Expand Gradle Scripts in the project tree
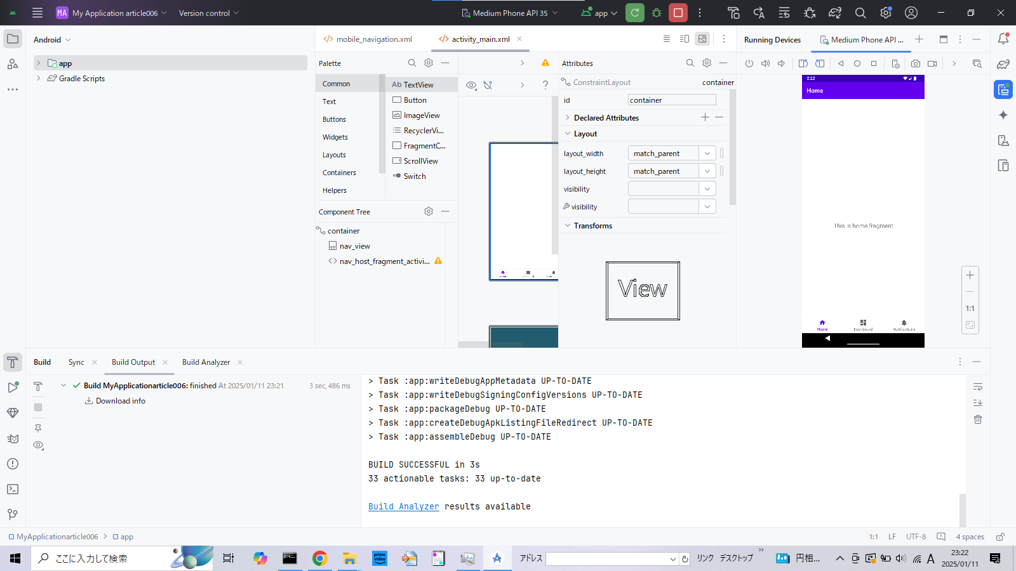The height and width of the screenshot is (571, 1016). click(x=38, y=78)
